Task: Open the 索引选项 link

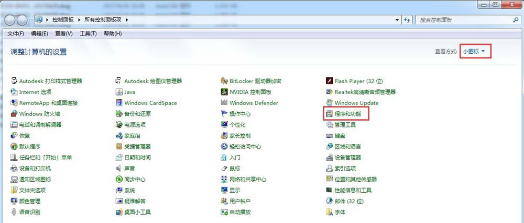Action: tap(345, 168)
